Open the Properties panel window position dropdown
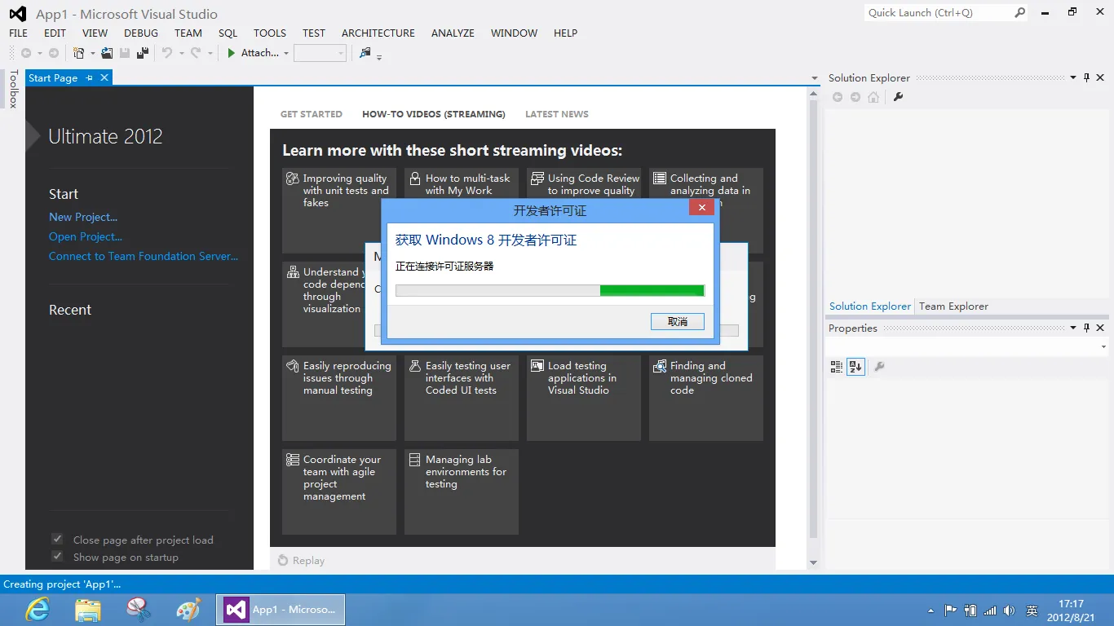The height and width of the screenshot is (626, 1114). click(1073, 328)
